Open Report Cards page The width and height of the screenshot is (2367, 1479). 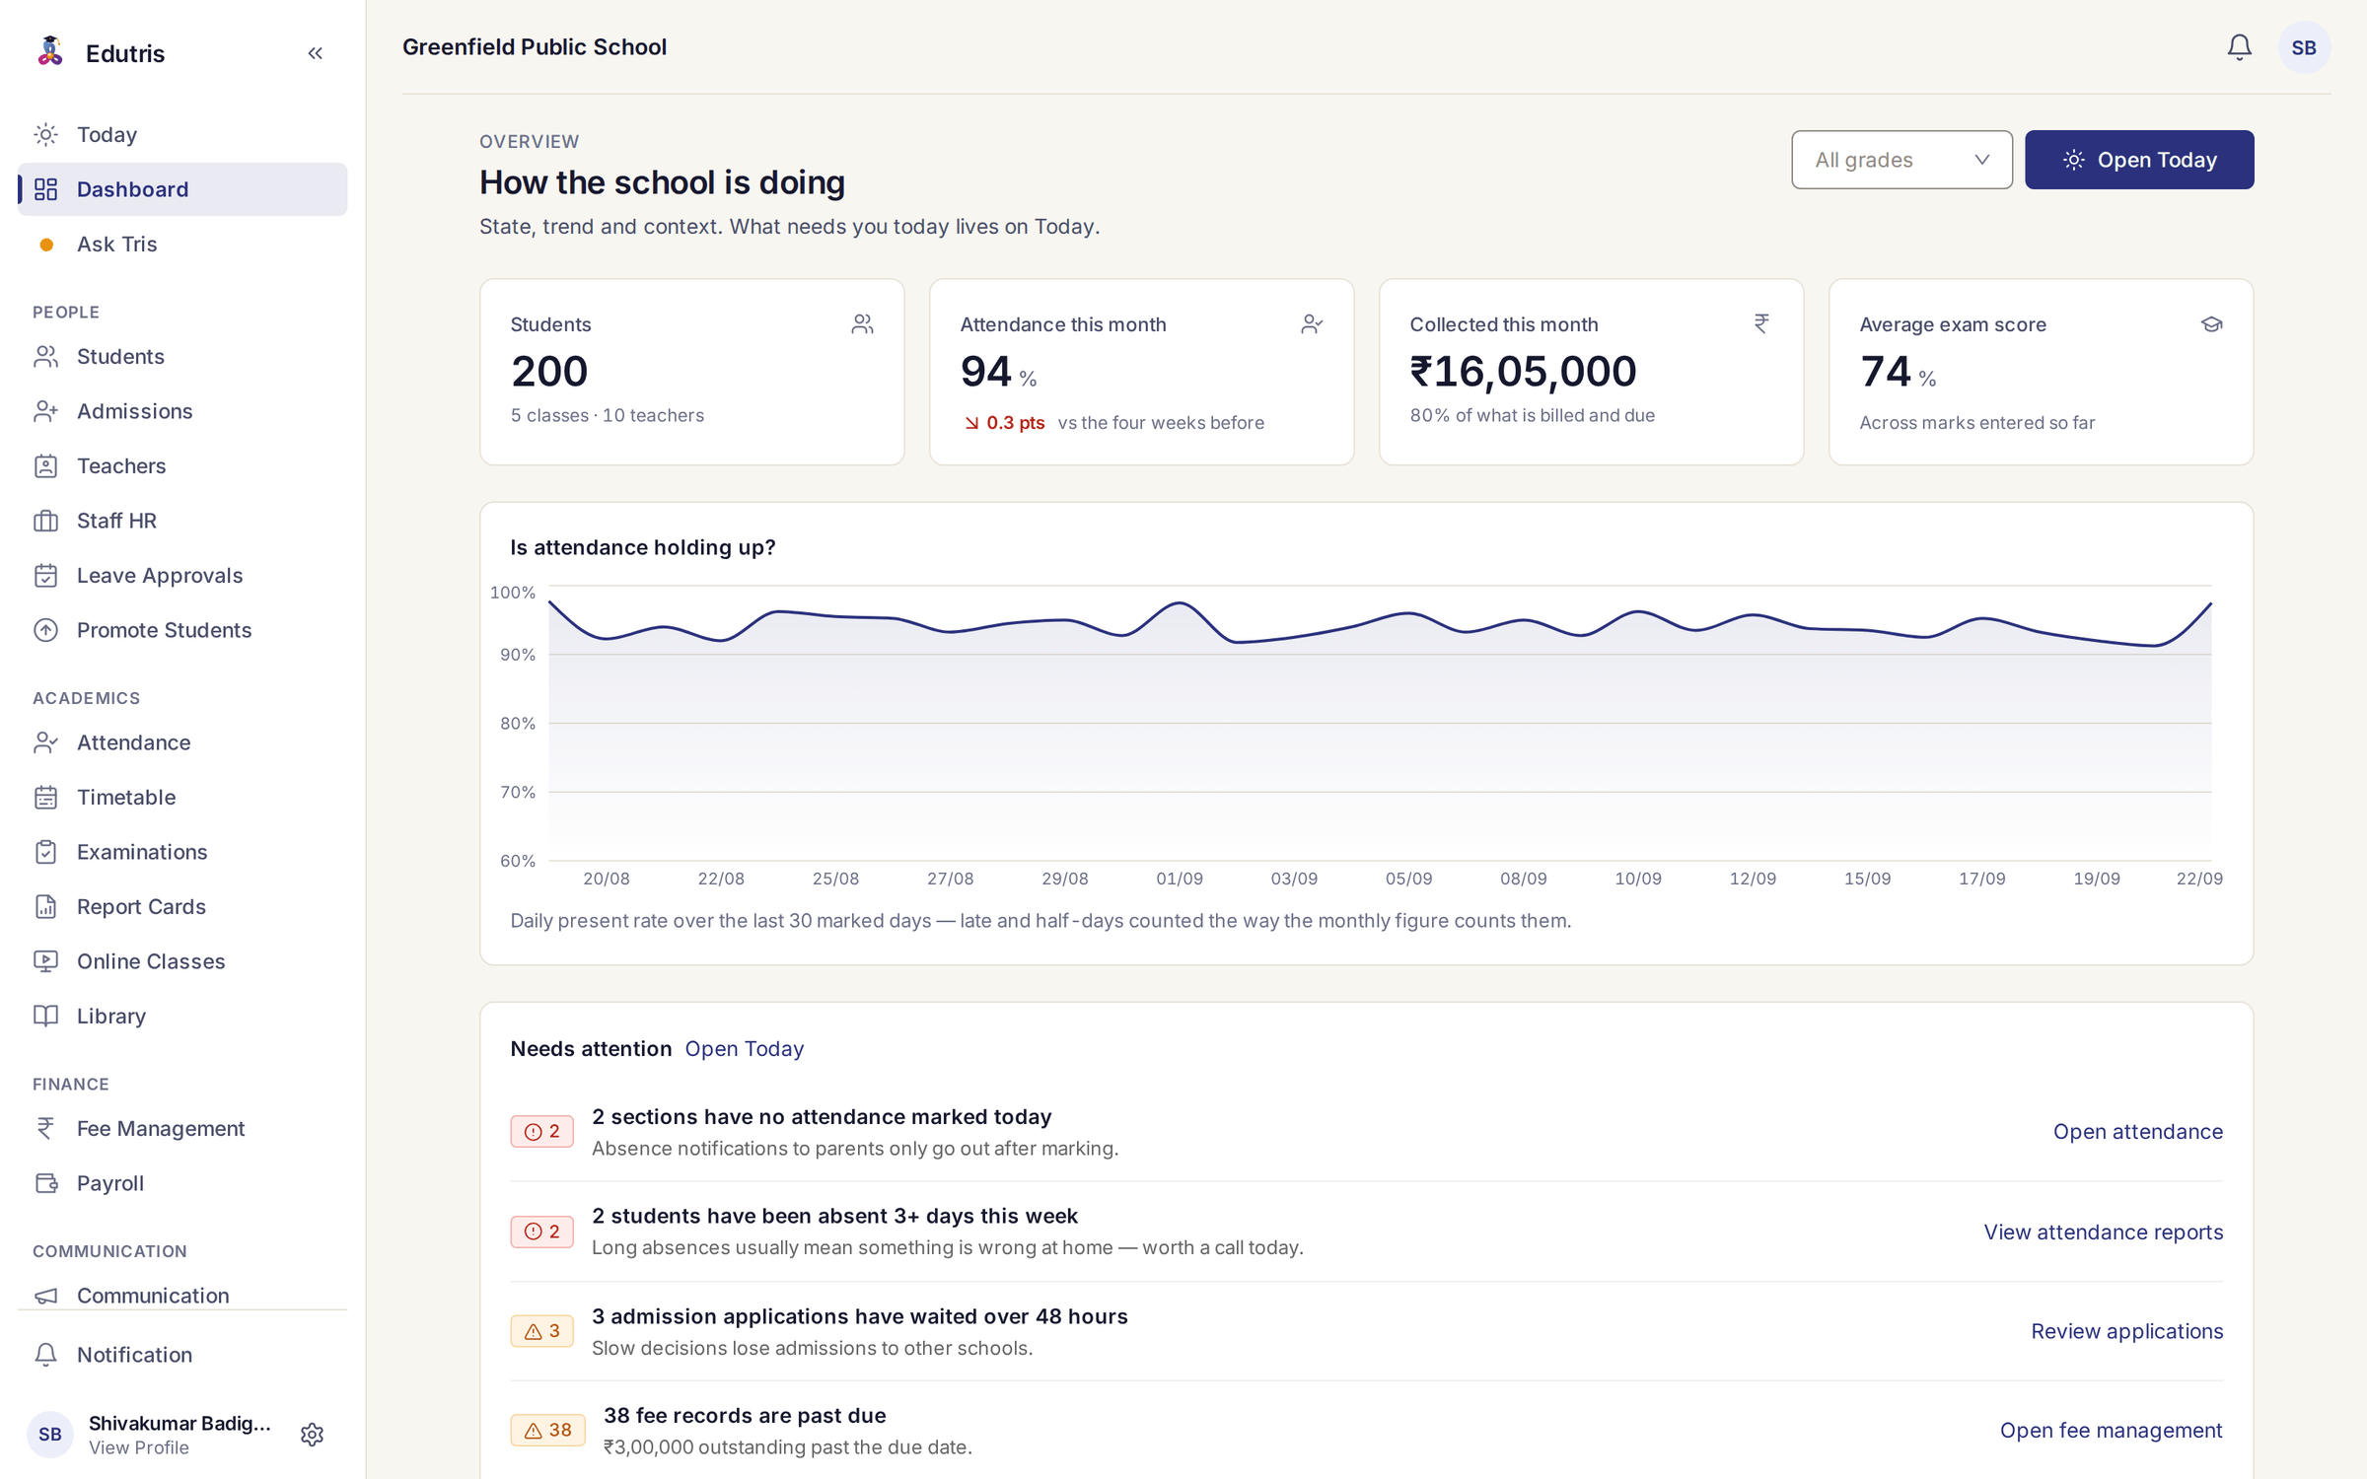[182, 907]
